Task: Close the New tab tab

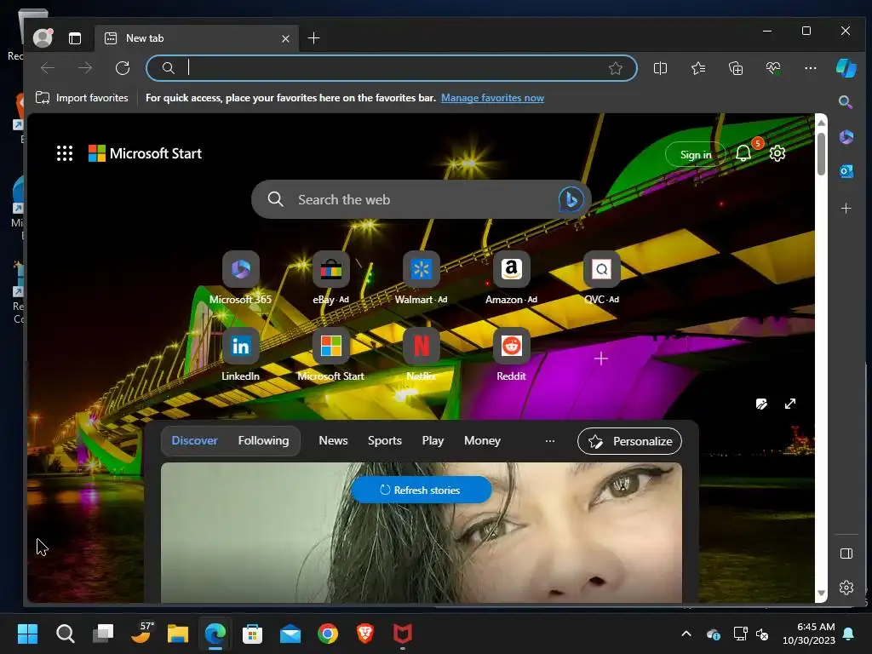Action: click(285, 38)
